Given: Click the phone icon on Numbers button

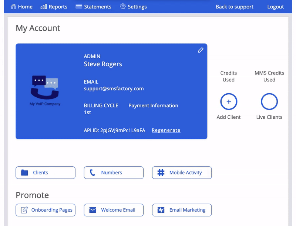Looking at the screenshot, I should pos(92,173).
